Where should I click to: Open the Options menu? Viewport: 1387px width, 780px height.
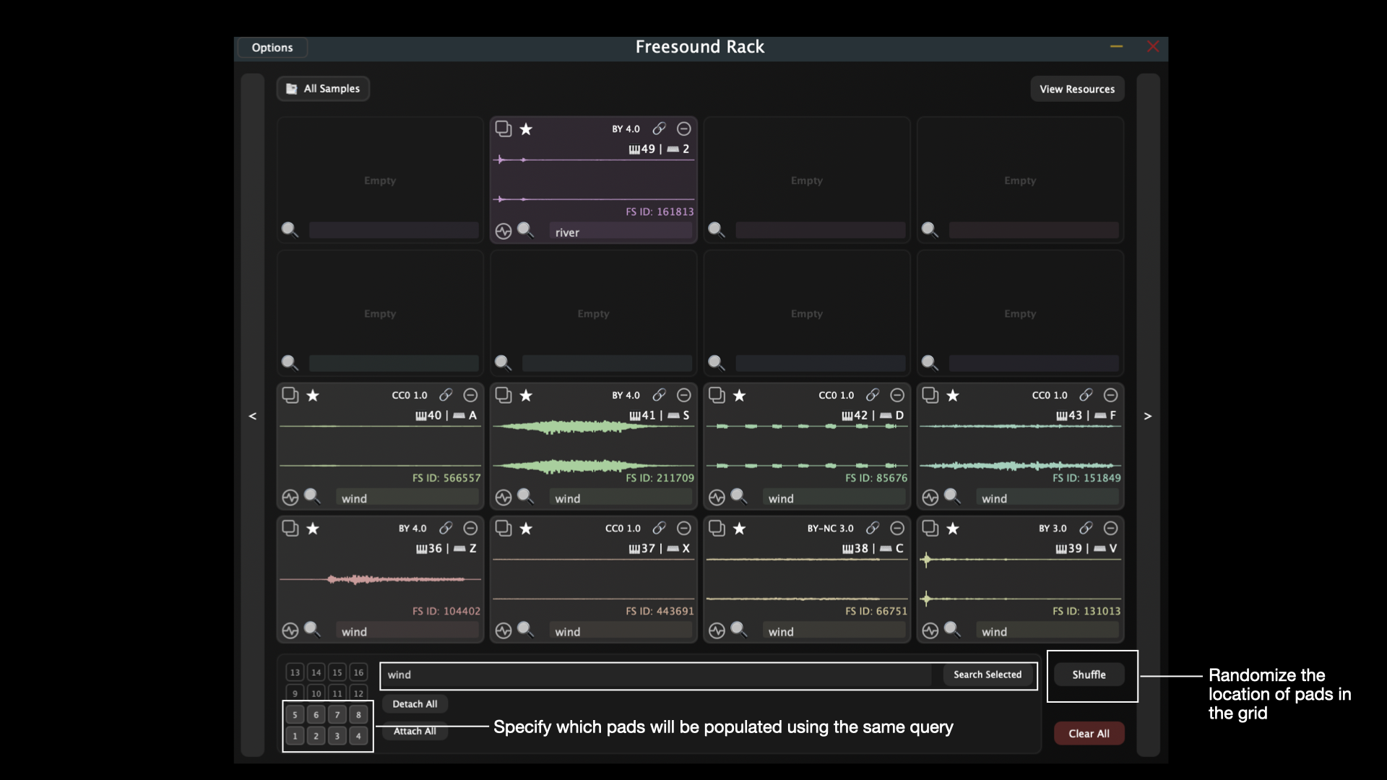pyautogui.click(x=272, y=48)
